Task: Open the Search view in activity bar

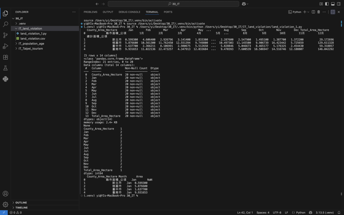Action: pyautogui.click(x=5, y=24)
